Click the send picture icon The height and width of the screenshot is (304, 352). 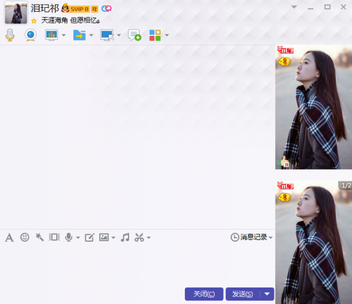tap(104, 237)
